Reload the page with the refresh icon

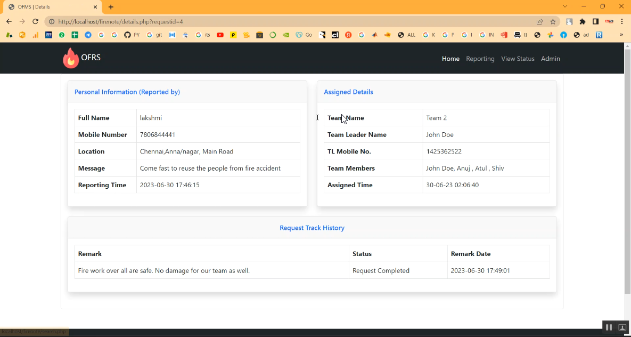point(35,22)
